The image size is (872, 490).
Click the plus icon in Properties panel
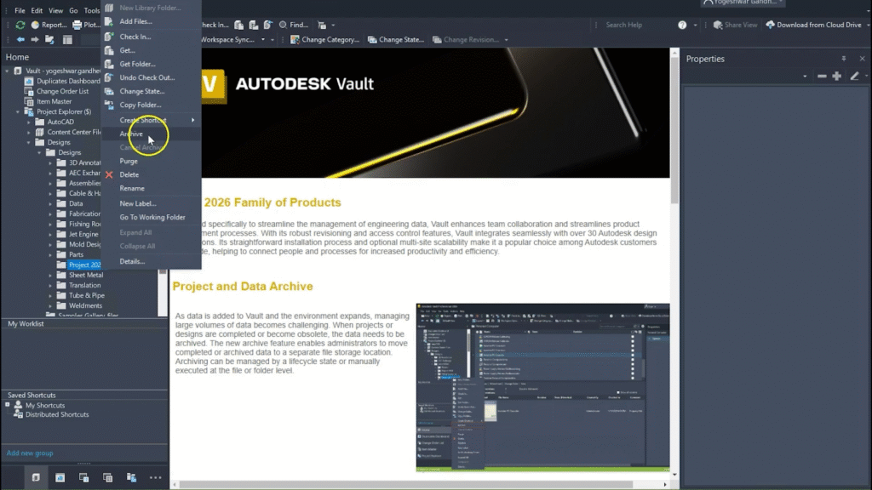[837, 76]
